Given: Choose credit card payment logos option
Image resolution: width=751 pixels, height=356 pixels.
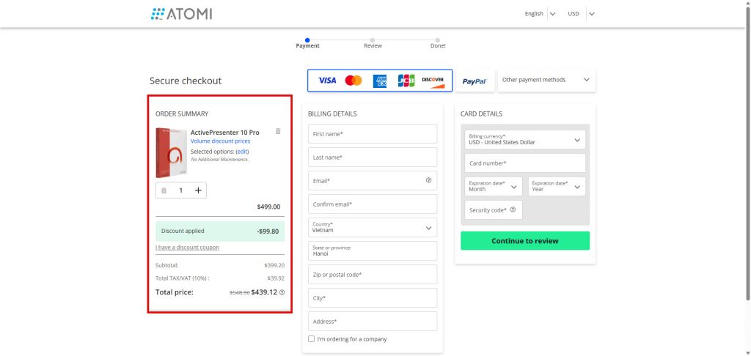Looking at the screenshot, I should tap(380, 81).
